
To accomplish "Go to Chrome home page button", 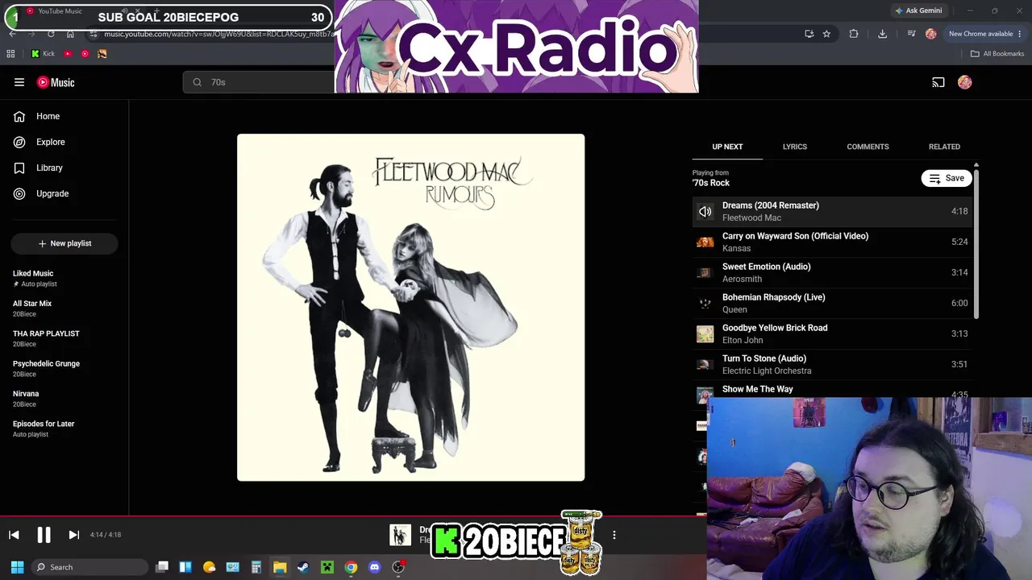I will tap(70, 34).
